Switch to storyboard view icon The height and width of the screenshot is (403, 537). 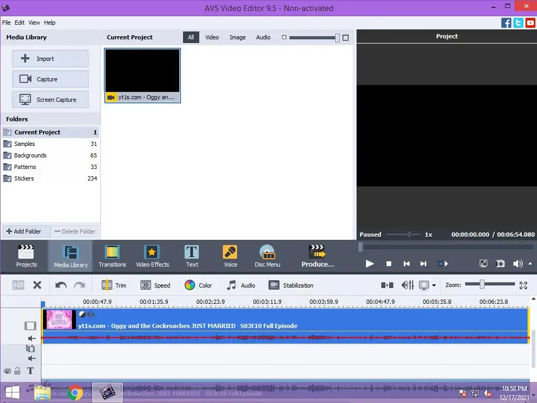tap(388, 285)
